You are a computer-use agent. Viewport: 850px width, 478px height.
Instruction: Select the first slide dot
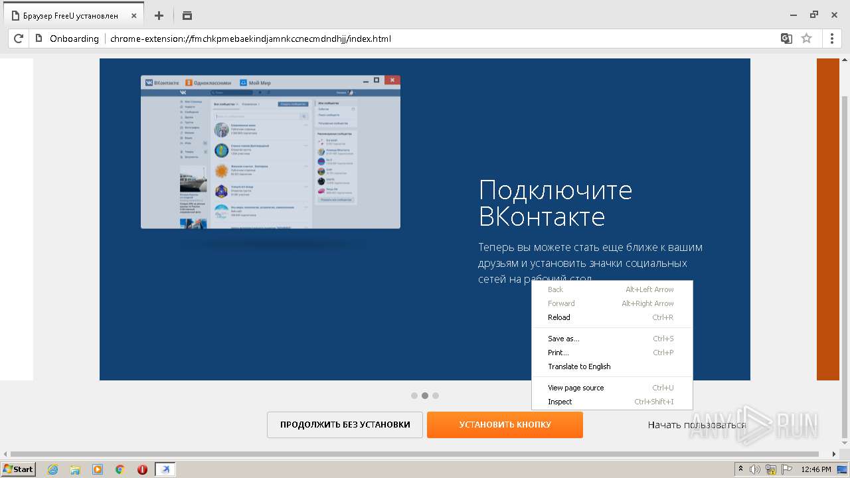click(414, 396)
